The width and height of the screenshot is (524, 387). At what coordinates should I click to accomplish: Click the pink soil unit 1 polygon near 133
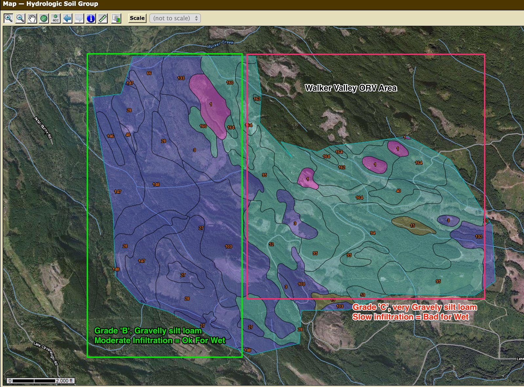(211, 104)
